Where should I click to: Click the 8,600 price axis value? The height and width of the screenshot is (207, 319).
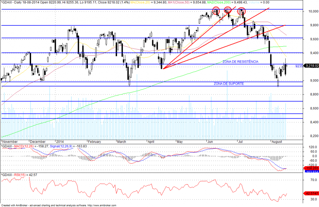click(314, 108)
